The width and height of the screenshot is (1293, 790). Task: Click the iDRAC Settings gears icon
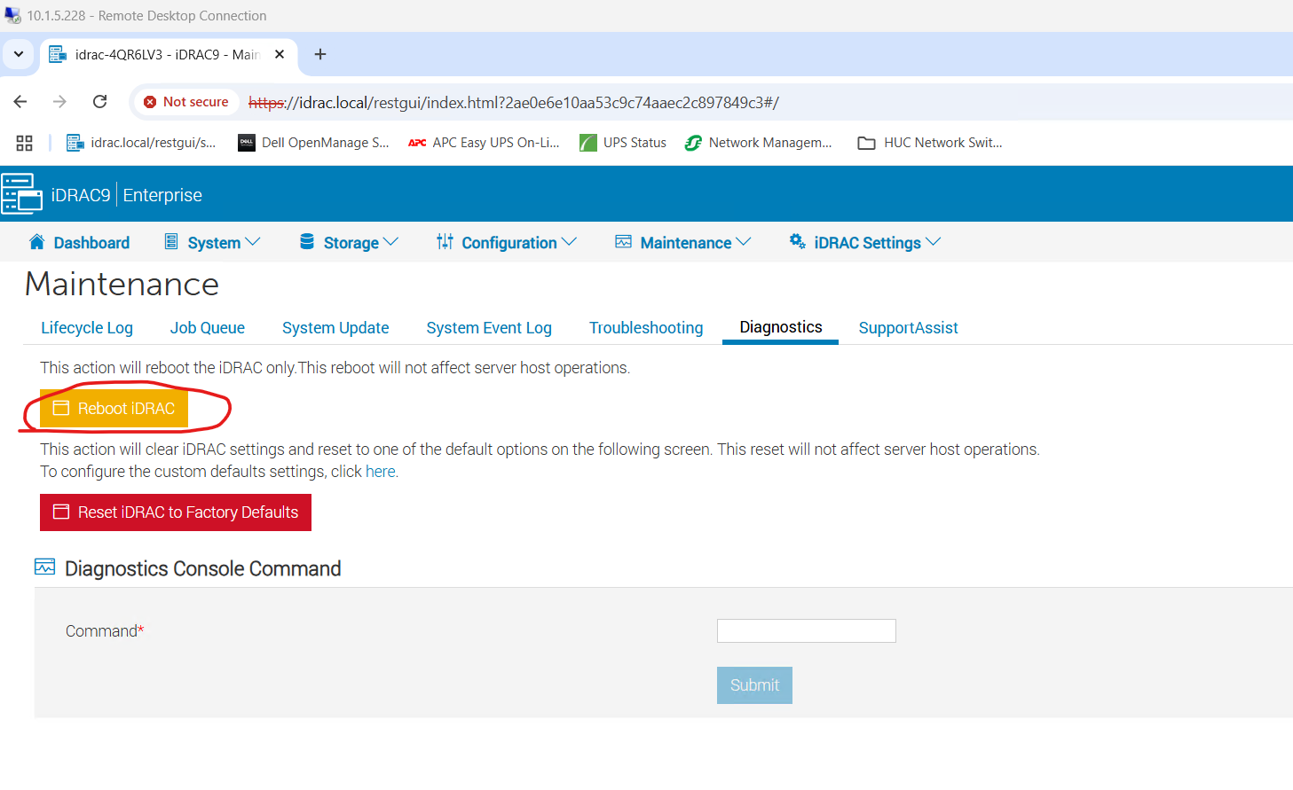pos(798,241)
